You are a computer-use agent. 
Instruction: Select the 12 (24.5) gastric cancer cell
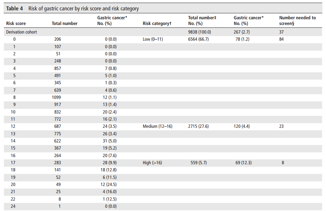108,185
